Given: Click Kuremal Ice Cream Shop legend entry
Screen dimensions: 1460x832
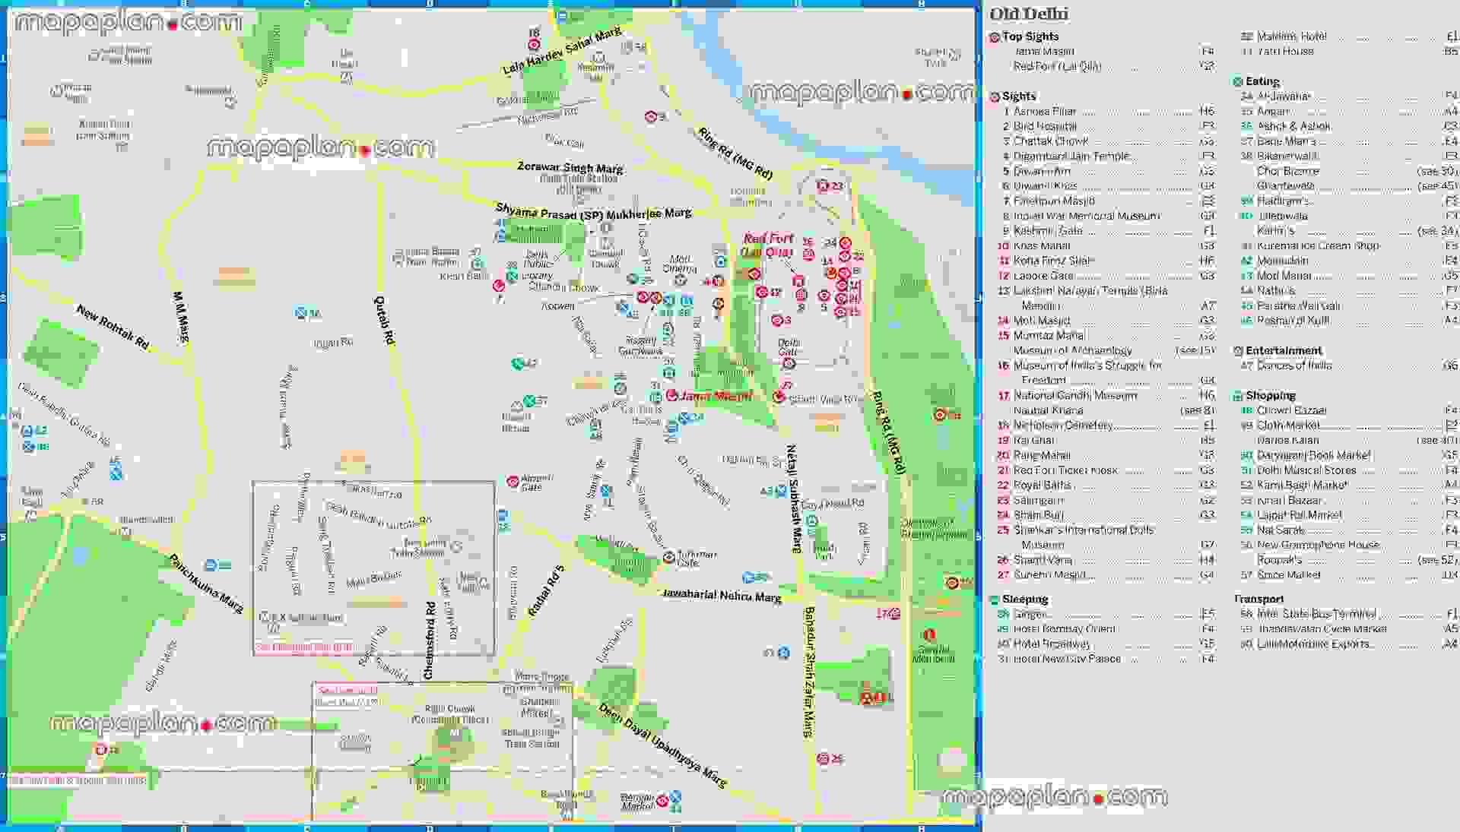Looking at the screenshot, I should coord(1349,246).
